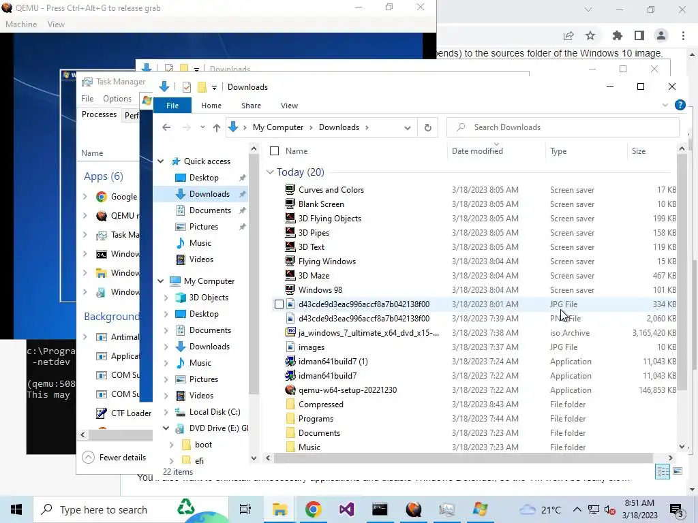Screen dimensions: 698x523
Task: Select Pictures under Quick access
Action: pyautogui.click(x=203, y=227)
